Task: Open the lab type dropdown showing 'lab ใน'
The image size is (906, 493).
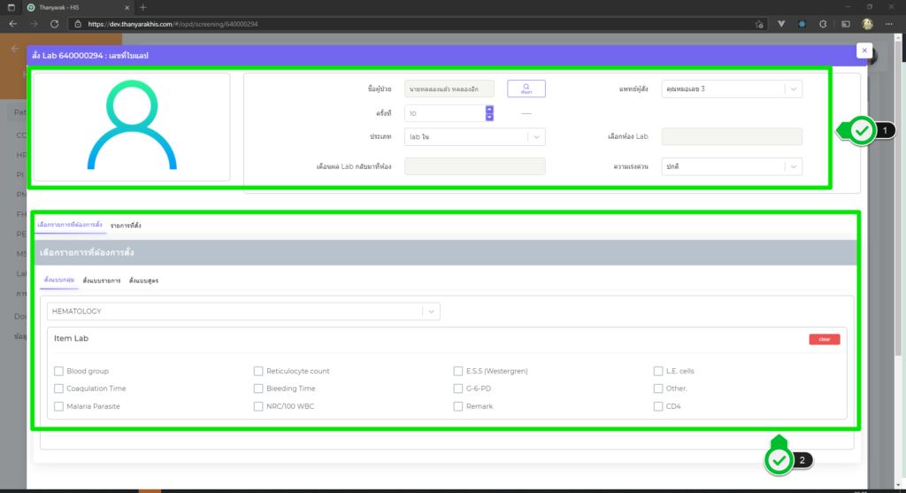Action: click(x=535, y=137)
